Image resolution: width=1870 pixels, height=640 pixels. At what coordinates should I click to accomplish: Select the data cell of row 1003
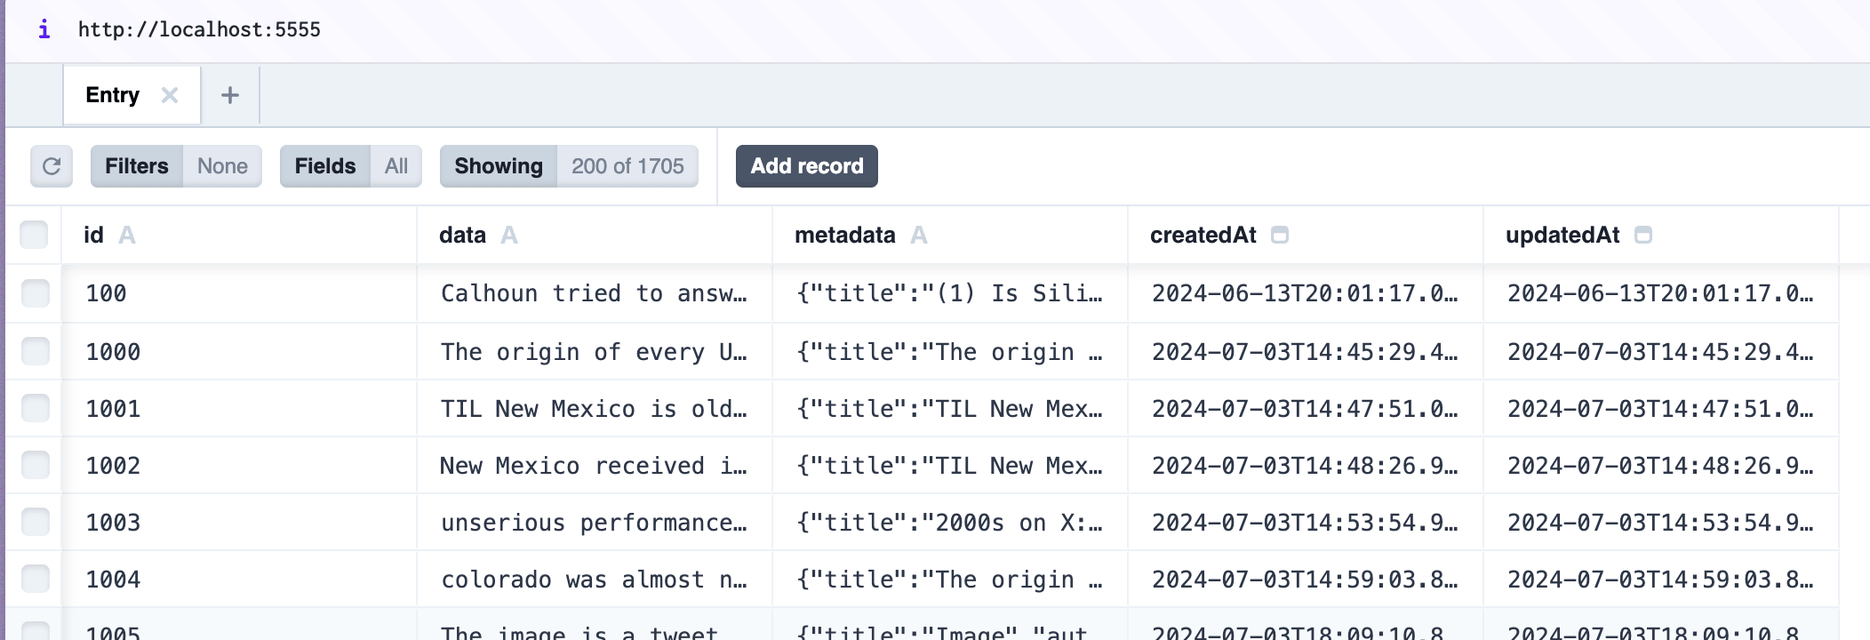(x=594, y=523)
